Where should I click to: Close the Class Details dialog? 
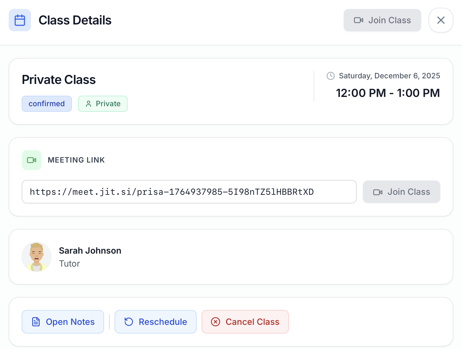441,20
